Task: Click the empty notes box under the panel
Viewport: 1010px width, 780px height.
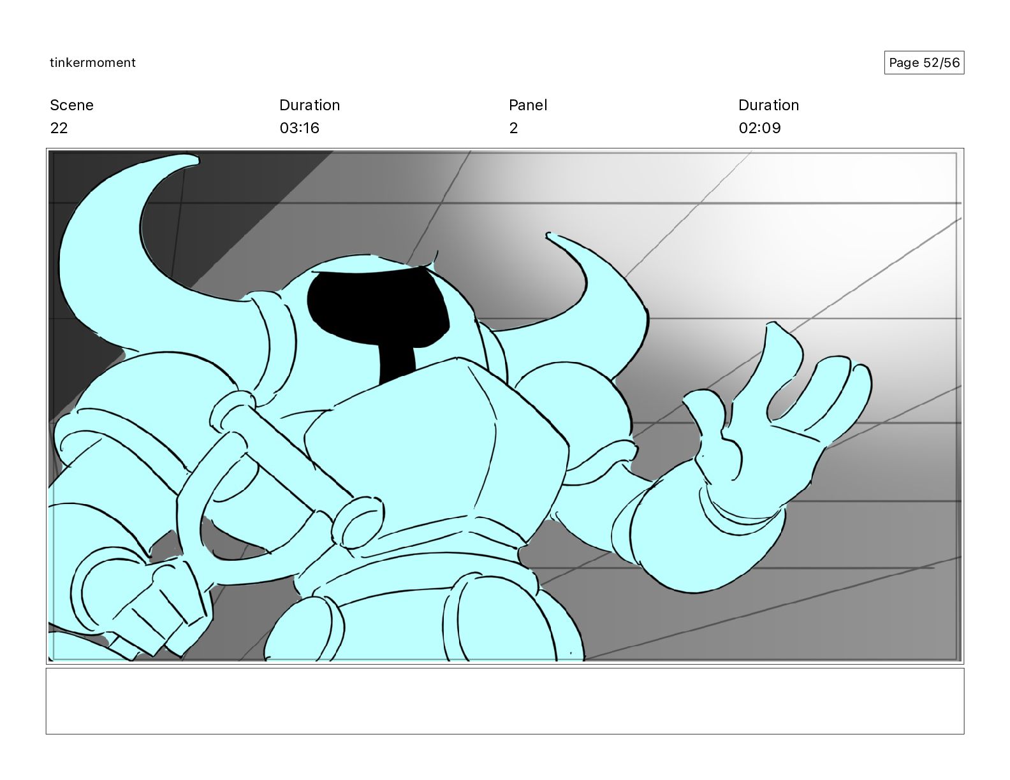Action: (x=504, y=701)
